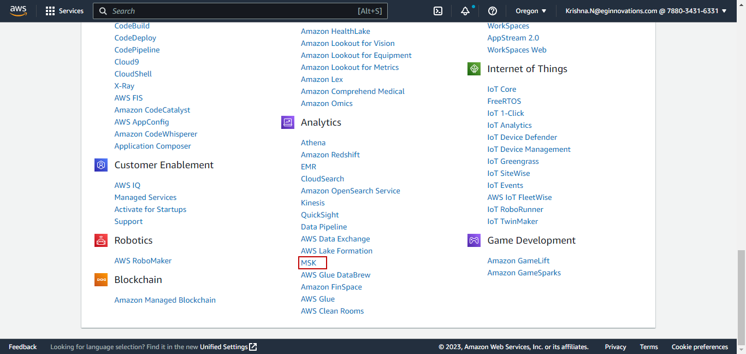Open Managed Services link
The image size is (746, 354).
(x=146, y=197)
